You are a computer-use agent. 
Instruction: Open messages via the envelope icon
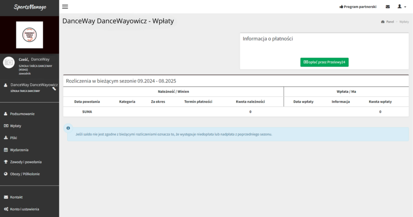coord(388,7)
